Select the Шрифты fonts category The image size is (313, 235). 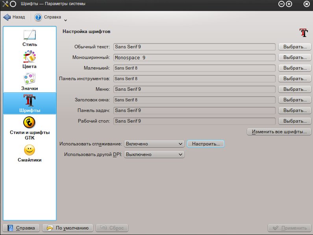30,104
